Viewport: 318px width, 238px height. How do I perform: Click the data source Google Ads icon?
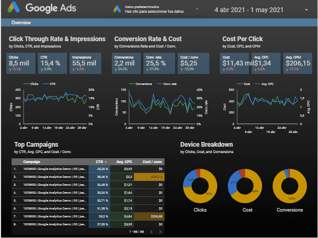116,9
